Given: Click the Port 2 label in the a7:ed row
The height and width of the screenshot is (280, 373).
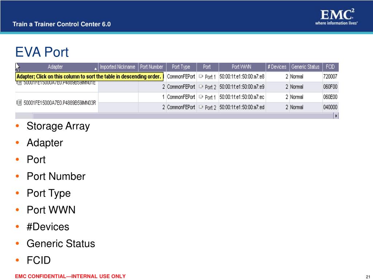Looking at the screenshot, I should click(x=210, y=108).
